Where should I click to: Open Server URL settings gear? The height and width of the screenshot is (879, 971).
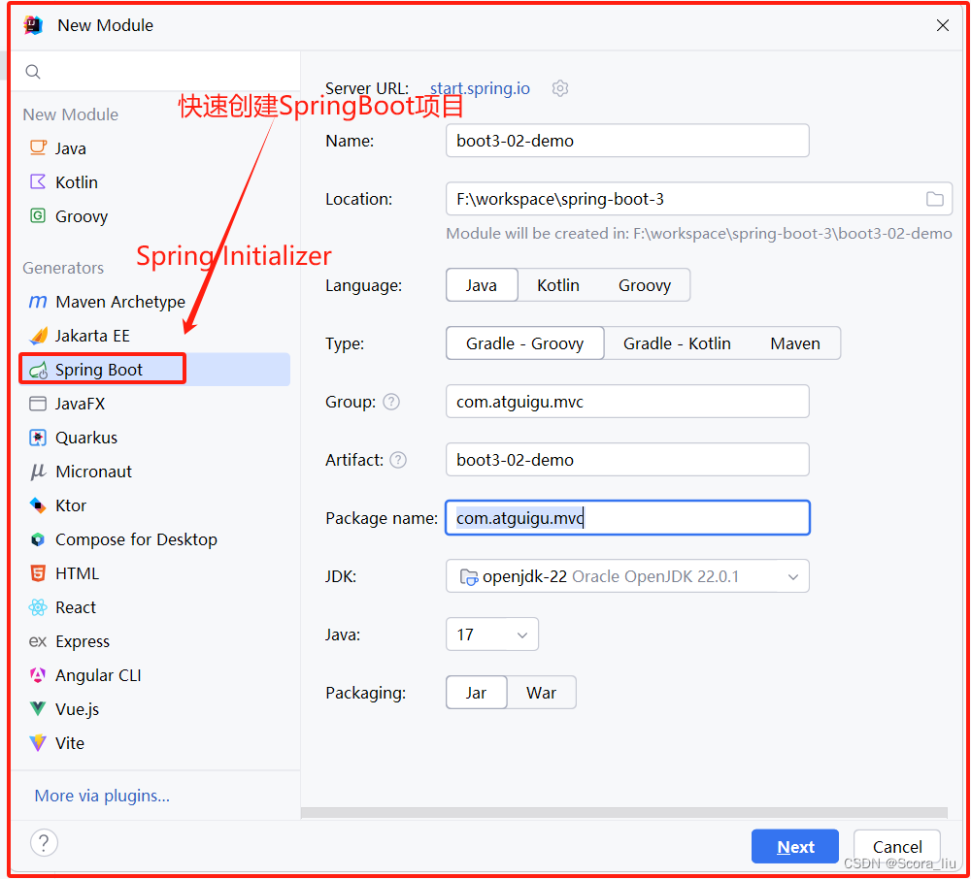pos(560,88)
